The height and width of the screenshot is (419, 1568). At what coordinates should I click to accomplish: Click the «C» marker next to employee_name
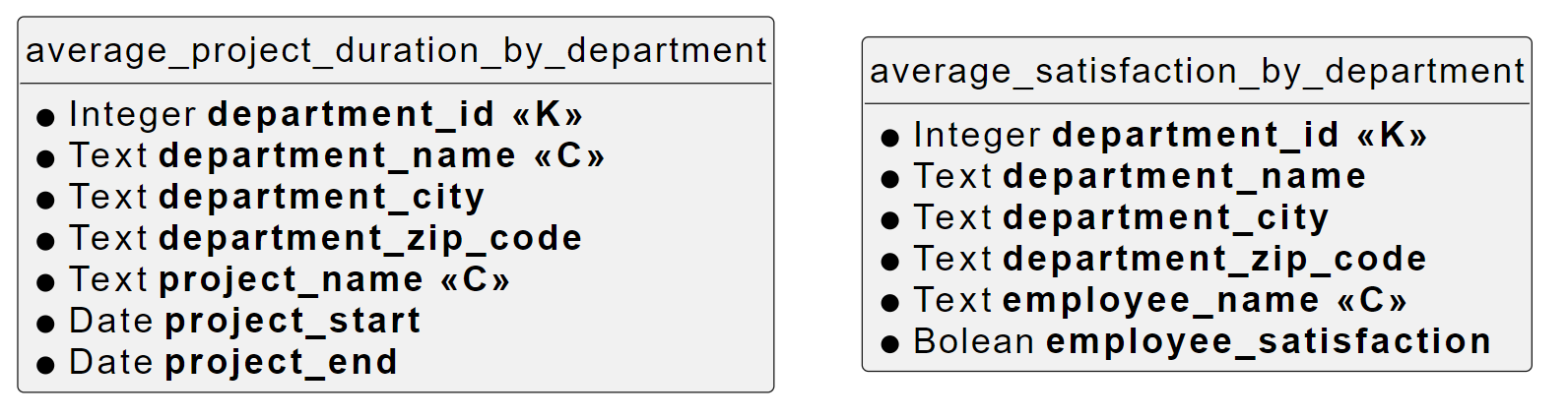click(x=1371, y=300)
